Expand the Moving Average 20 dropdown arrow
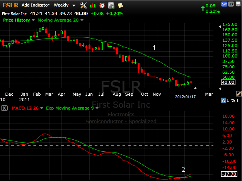 tap(82, 20)
